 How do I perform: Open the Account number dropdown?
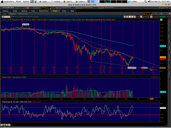click(45, 8)
